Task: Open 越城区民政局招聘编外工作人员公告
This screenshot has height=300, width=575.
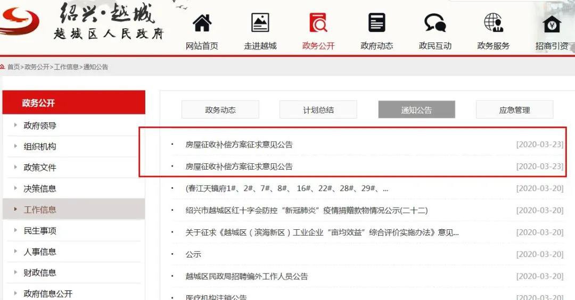Action: 247,277
